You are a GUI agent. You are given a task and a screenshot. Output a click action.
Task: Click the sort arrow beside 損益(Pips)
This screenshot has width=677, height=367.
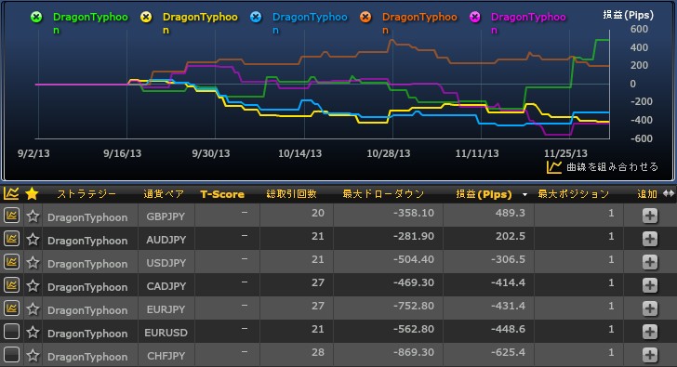click(525, 195)
